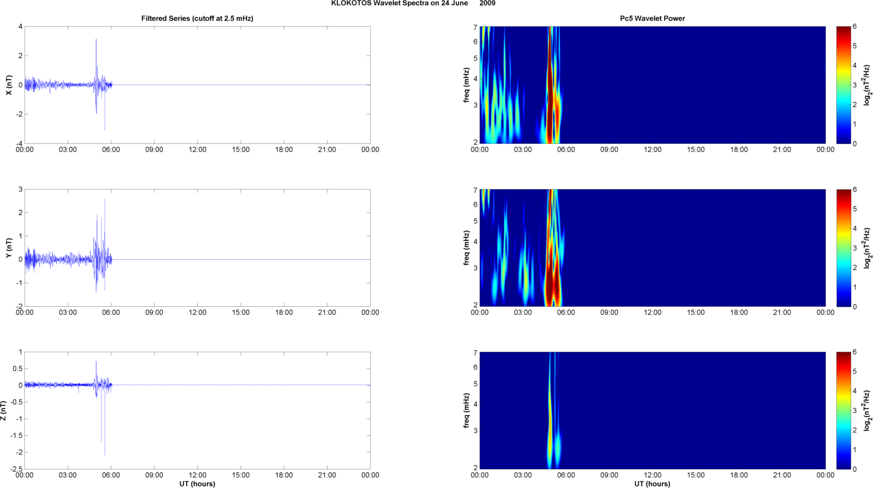
Task: Select the 'Filtered Series (cutoff at 2.5 mHz)' heading
Action: point(197,18)
